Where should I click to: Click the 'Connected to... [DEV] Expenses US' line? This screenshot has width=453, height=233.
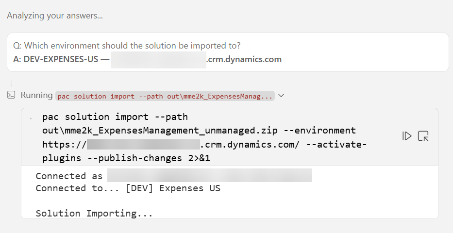pos(128,188)
